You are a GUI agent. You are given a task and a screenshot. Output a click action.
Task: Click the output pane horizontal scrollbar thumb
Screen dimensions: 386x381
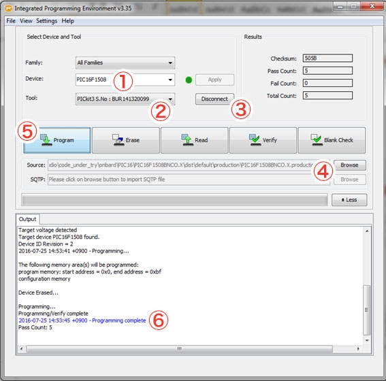pyautogui.click(x=180, y=349)
